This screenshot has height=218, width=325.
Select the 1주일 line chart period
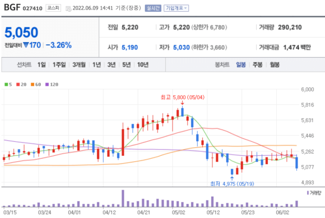(x=59, y=64)
